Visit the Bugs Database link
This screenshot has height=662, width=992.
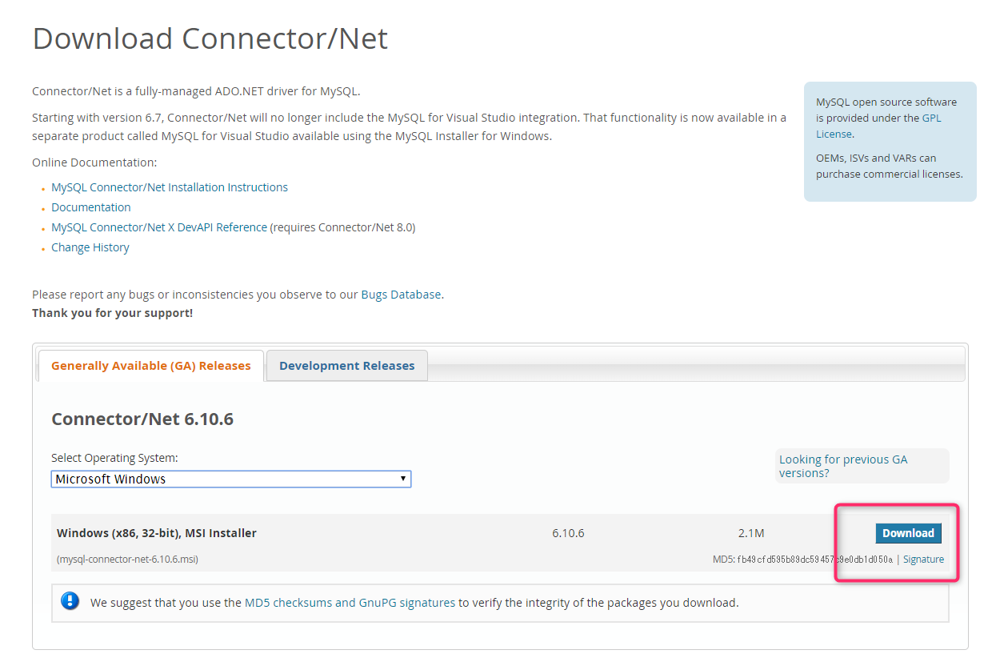click(401, 295)
